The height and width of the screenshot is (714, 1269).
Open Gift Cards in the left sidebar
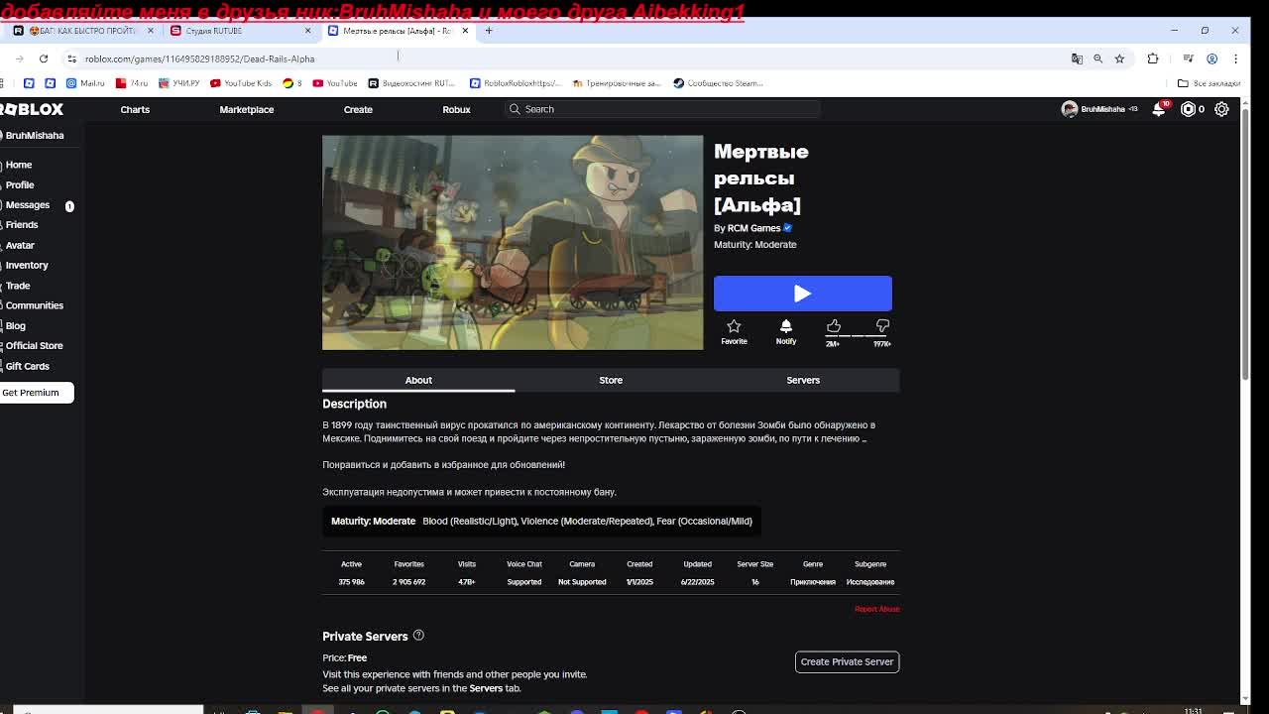coord(28,366)
